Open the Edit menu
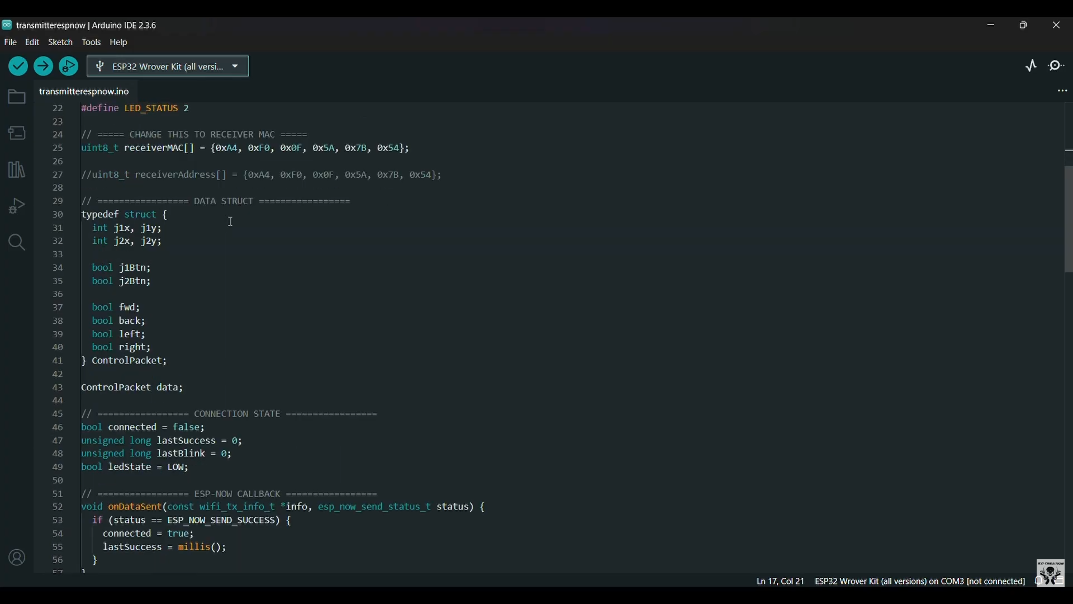 (x=32, y=43)
